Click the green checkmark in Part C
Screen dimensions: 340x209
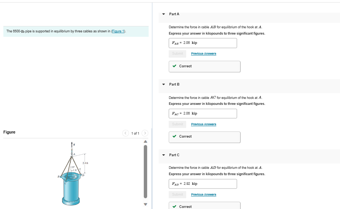pos(174,207)
